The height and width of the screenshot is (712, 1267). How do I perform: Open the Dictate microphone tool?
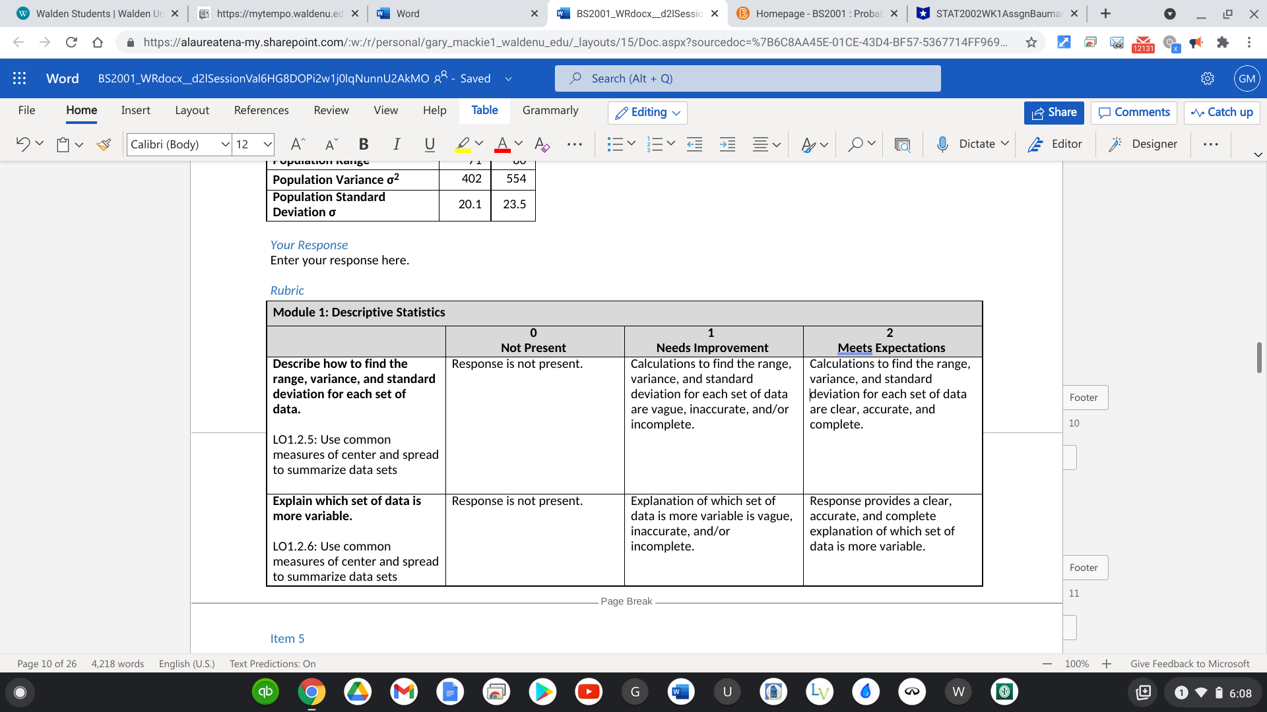point(942,144)
